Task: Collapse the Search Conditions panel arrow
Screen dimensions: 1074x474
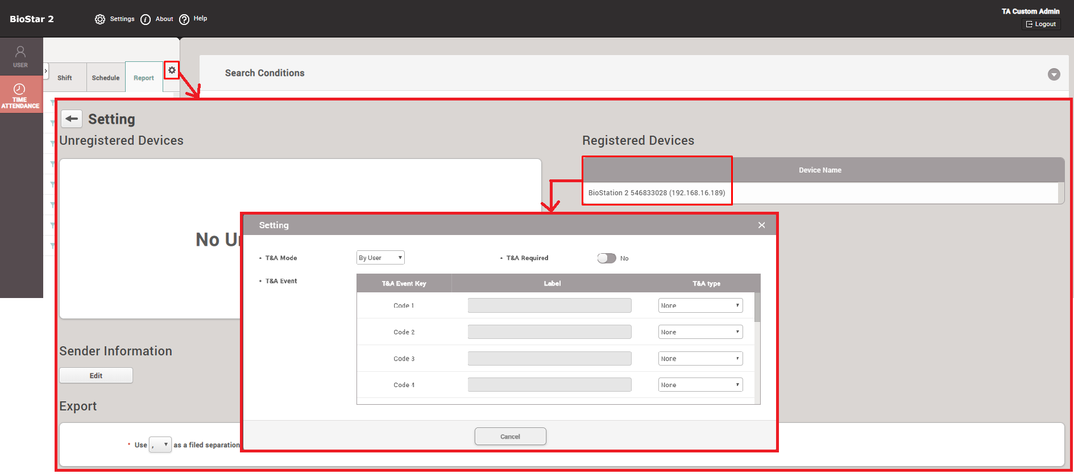Action: click(1054, 74)
